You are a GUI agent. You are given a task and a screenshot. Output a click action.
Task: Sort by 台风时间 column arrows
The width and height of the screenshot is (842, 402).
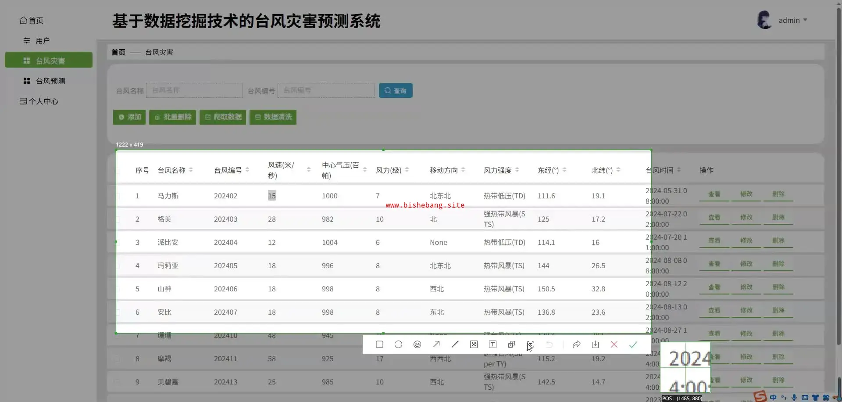[678, 170]
